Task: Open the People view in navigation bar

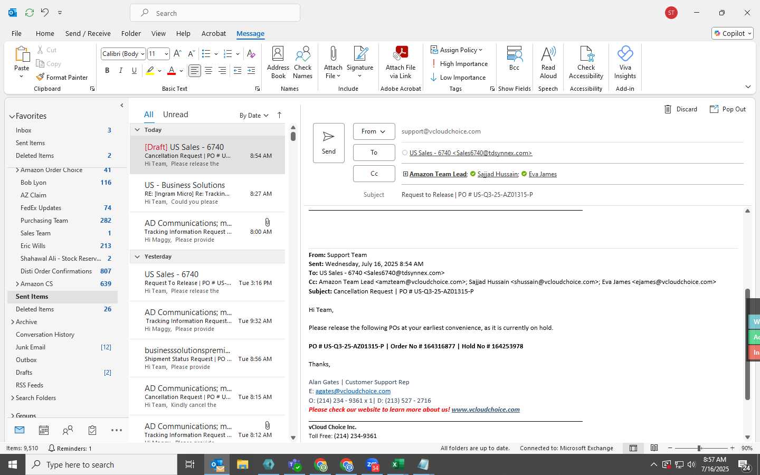Action: pos(68,431)
